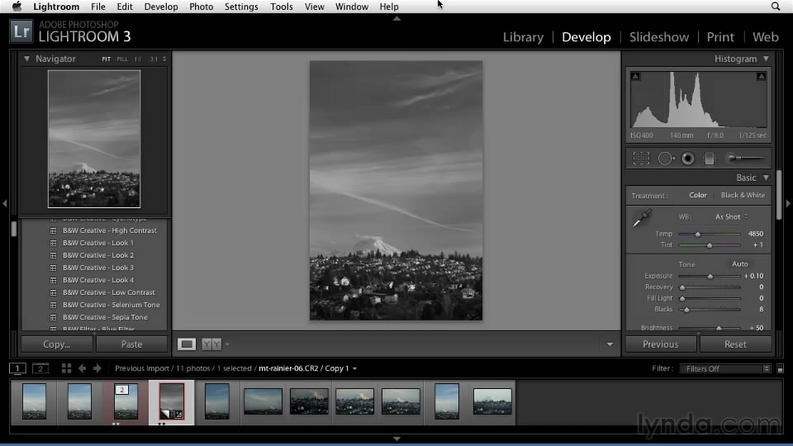
Task: Open Grid view from filmstrip bar
Action: (x=66, y=368)
